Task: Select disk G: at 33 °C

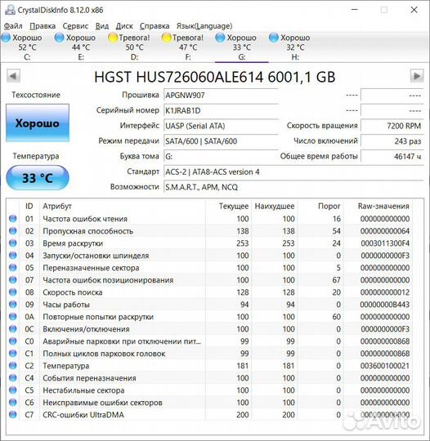Action: coord(242,47)
